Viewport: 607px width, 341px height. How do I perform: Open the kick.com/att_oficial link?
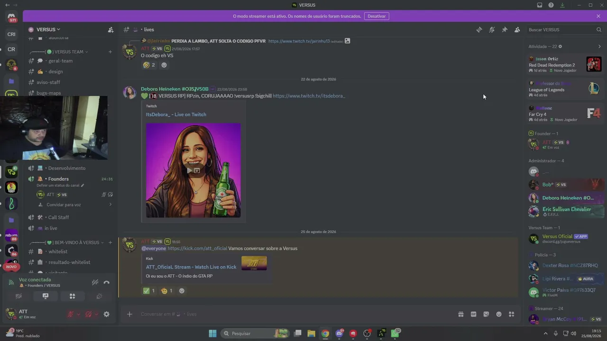(197, 248)
